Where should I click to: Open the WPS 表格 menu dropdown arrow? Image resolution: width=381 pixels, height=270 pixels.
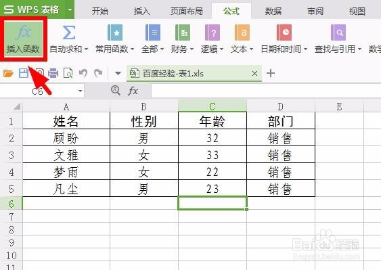pyautogui.click(x=70, y=9)
